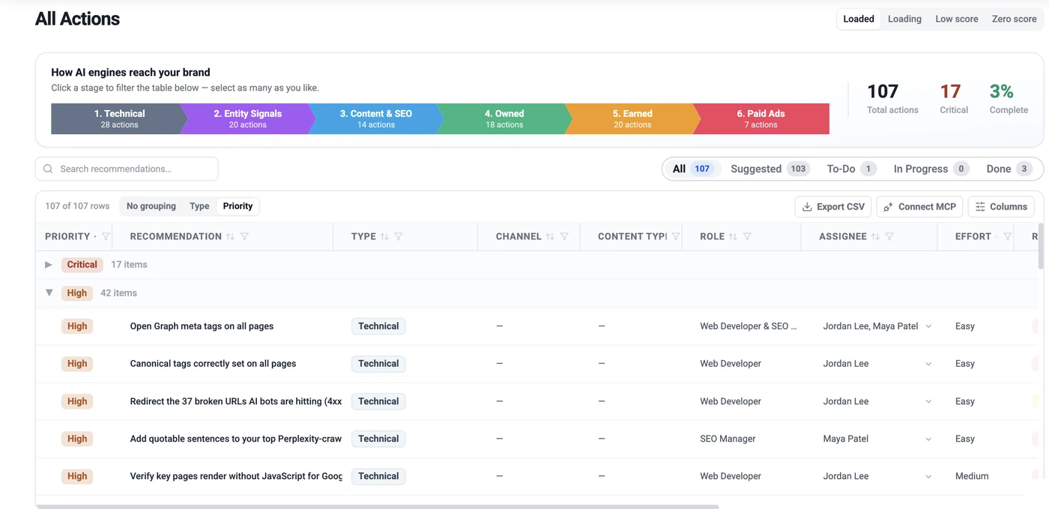Open assignee dropdown for Canonical tags row
Viewport: 1049px width, 509px height.
click(x=928, y=364)
